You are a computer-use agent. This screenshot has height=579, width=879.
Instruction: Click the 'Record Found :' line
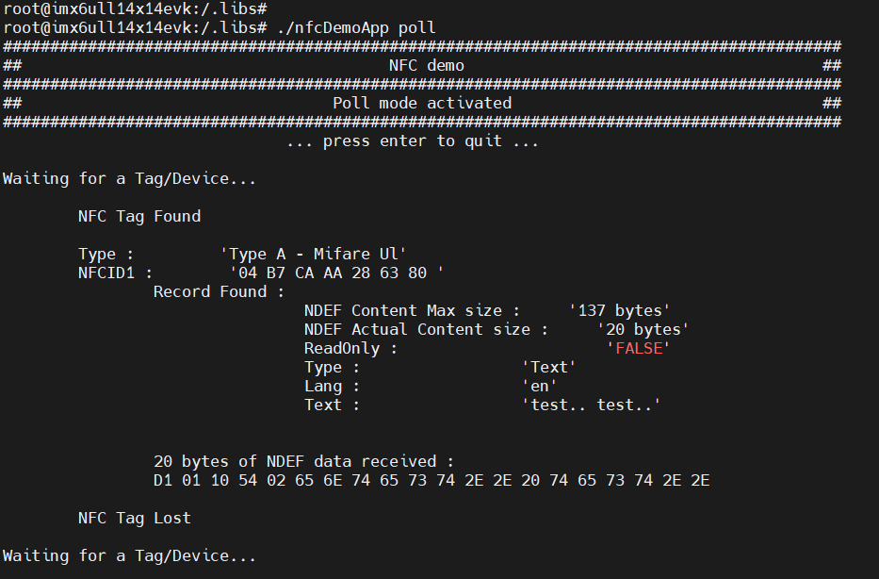219,291
